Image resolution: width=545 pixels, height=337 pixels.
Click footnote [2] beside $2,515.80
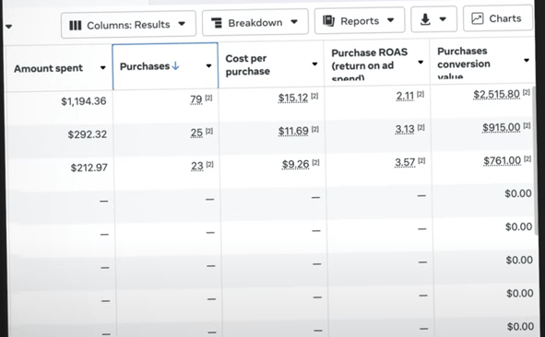(x=527, y=93)
